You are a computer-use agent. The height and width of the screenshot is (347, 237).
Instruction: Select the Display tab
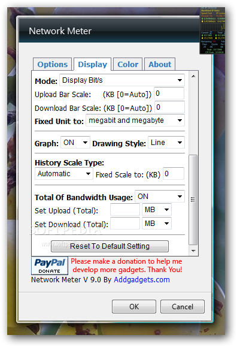[92, 64]
